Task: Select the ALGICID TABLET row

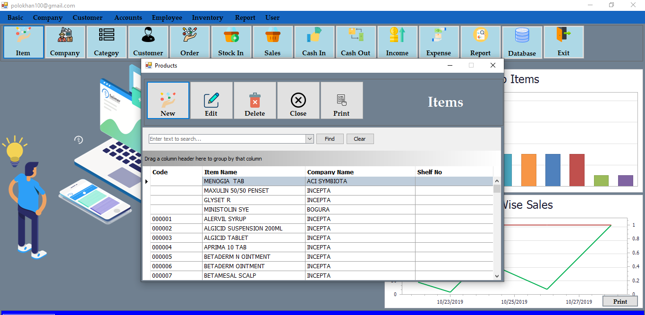Action: (322, 238)
